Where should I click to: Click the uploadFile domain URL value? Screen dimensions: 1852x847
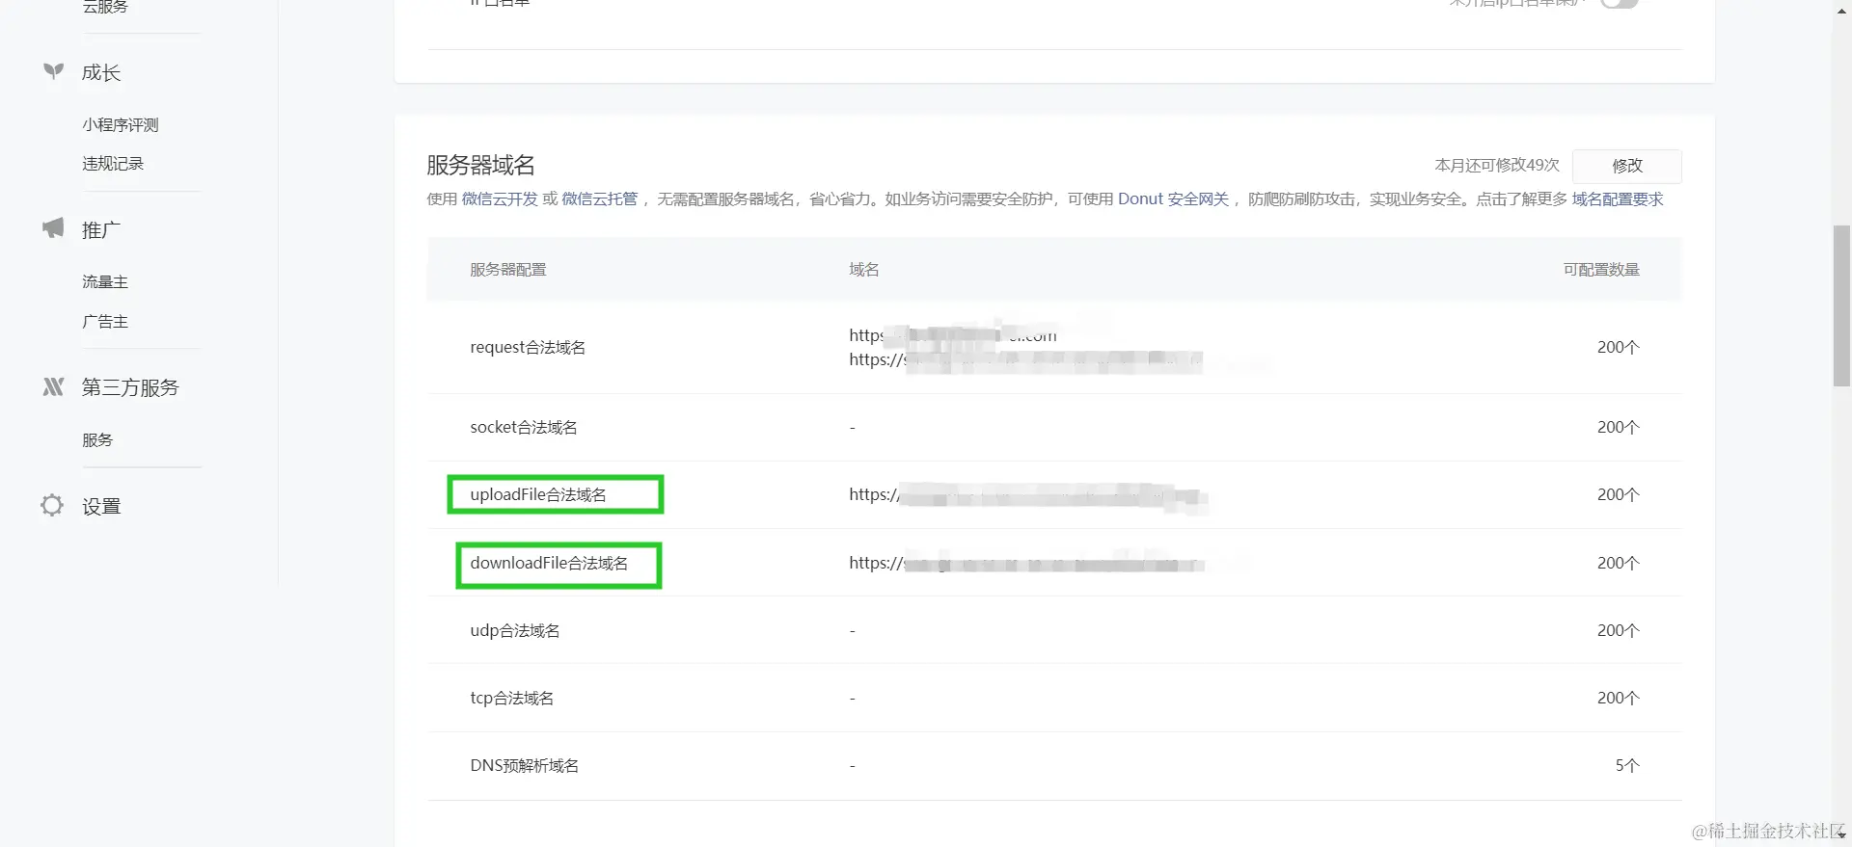click(1028, 495)
